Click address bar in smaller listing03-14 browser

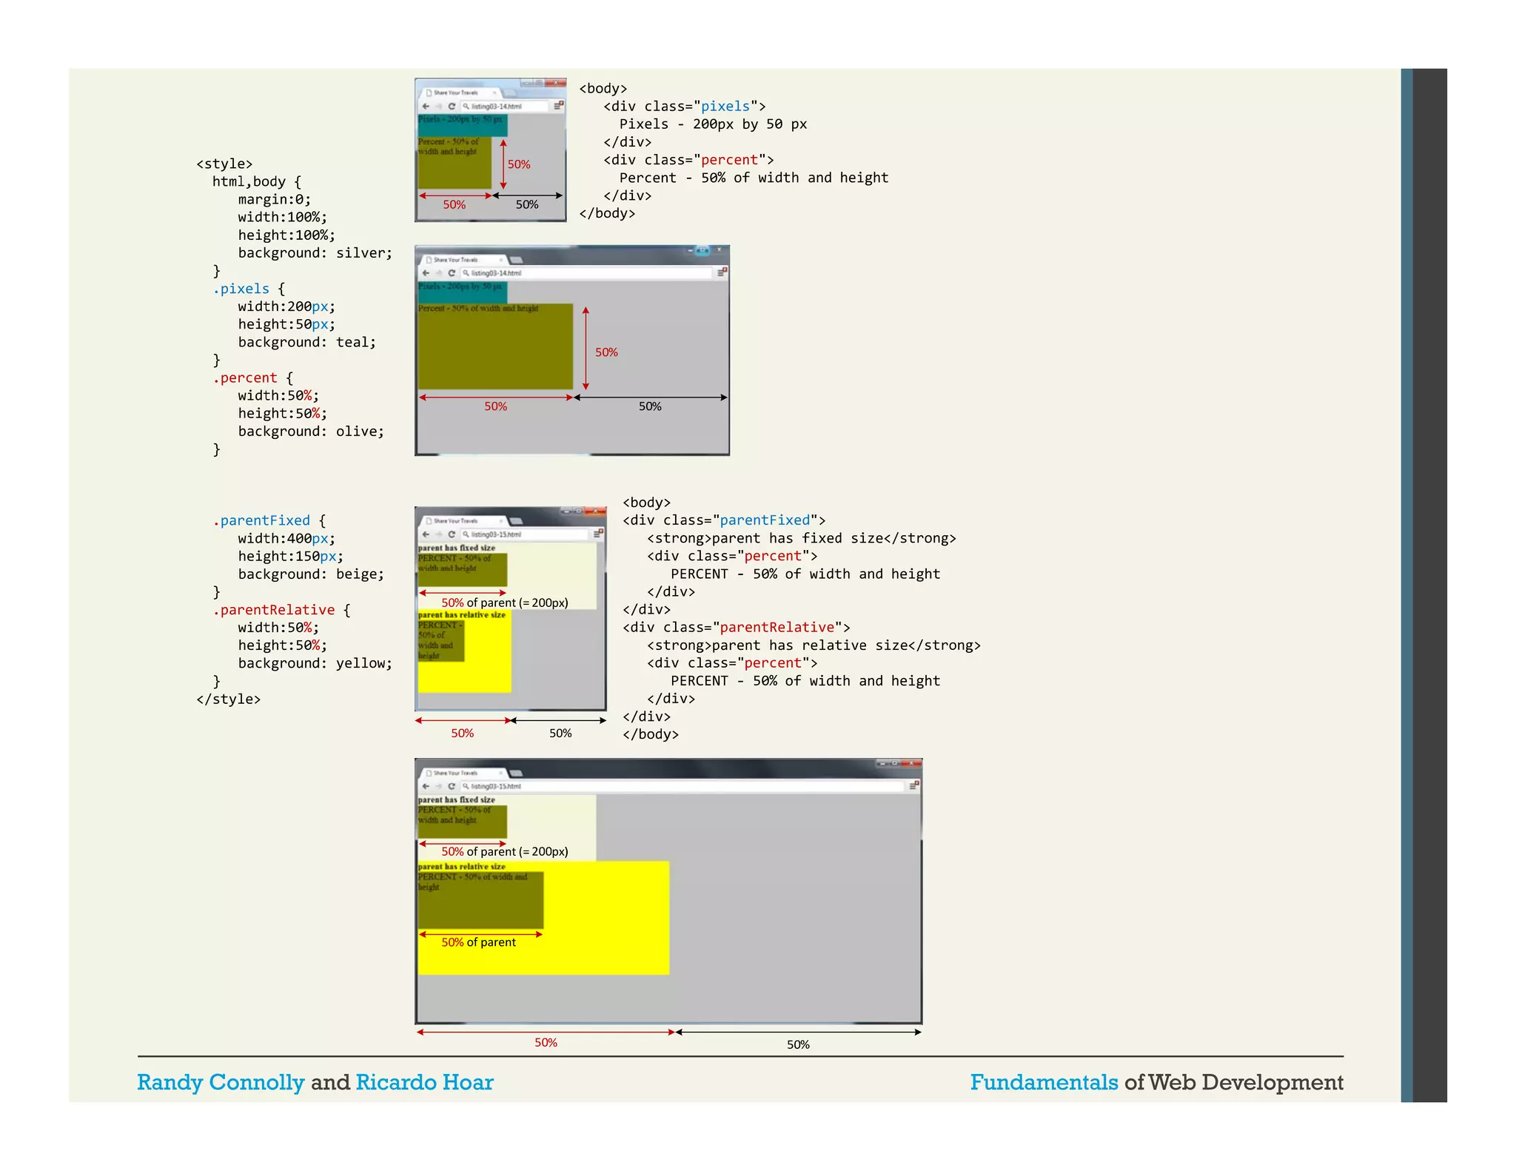click(506, 107)
